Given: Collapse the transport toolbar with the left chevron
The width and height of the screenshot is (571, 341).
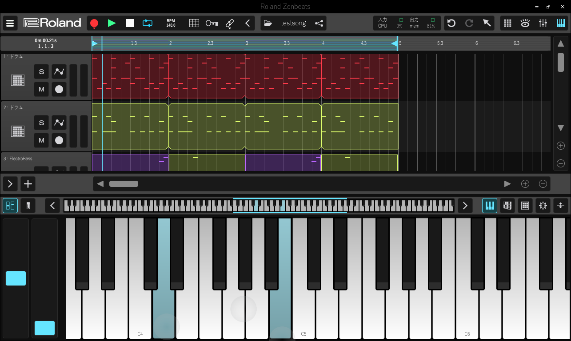Looking at the screenshot, I should [x=248, y=23].
